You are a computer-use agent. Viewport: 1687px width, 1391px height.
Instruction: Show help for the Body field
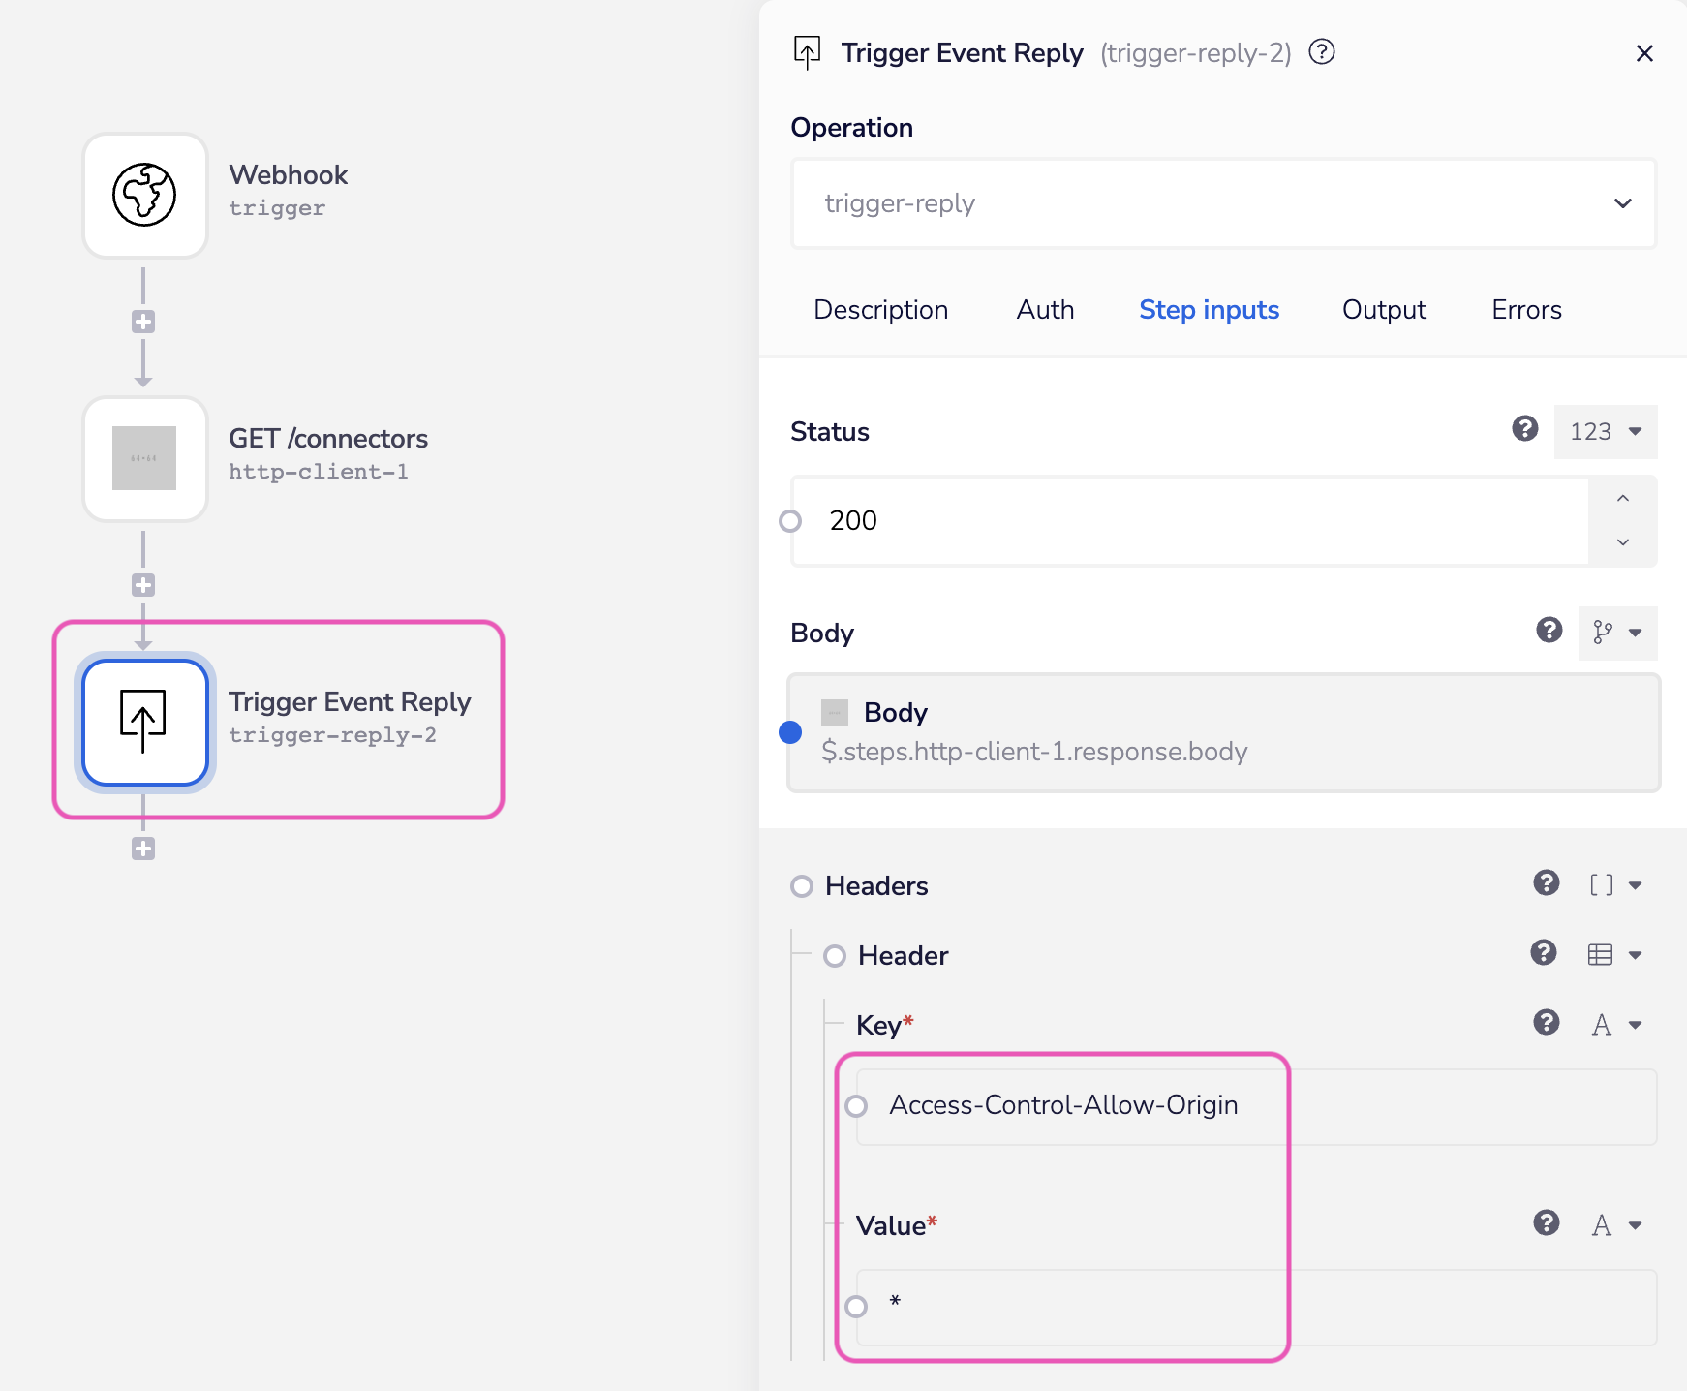(x=1549, y=631)
